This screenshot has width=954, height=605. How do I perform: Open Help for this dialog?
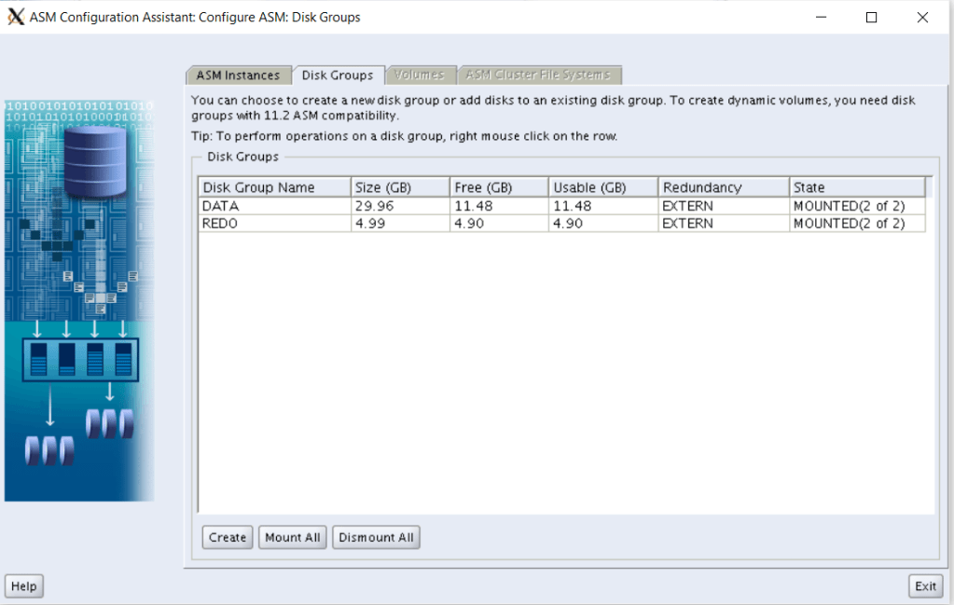click(24, 586)
